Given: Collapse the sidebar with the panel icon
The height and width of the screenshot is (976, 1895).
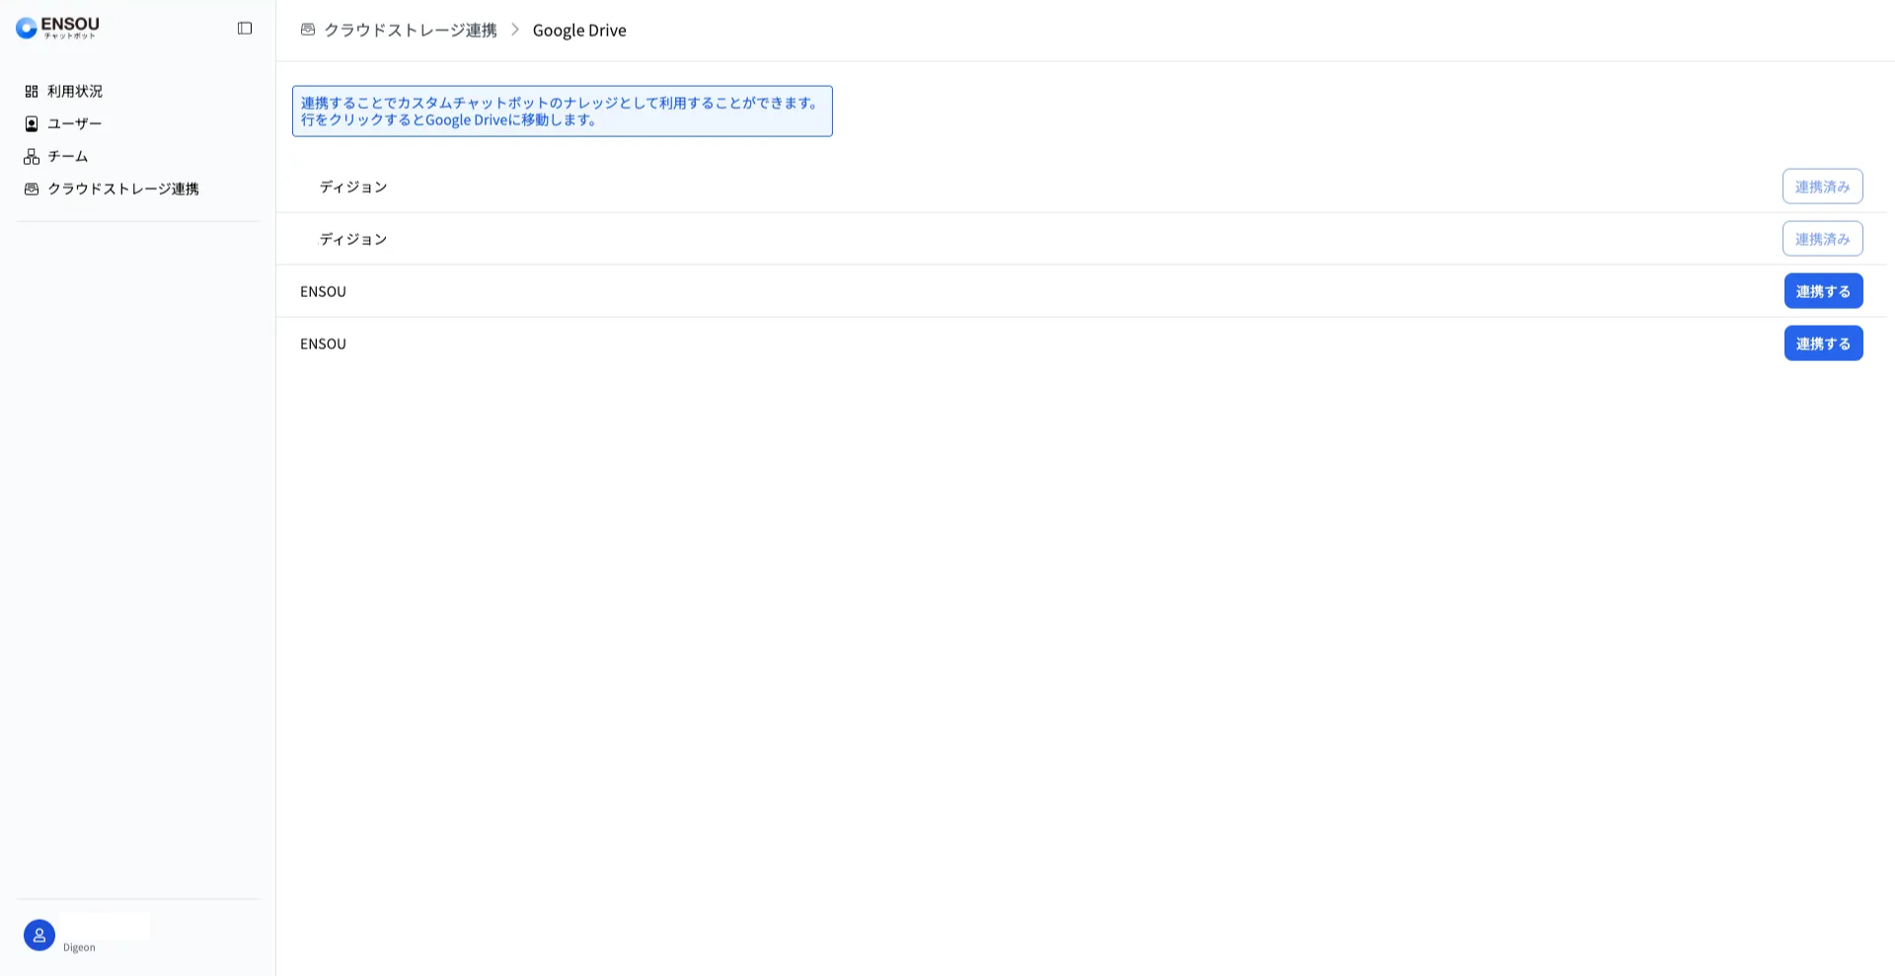Looking at the screenshot, I should click(245, 29).
